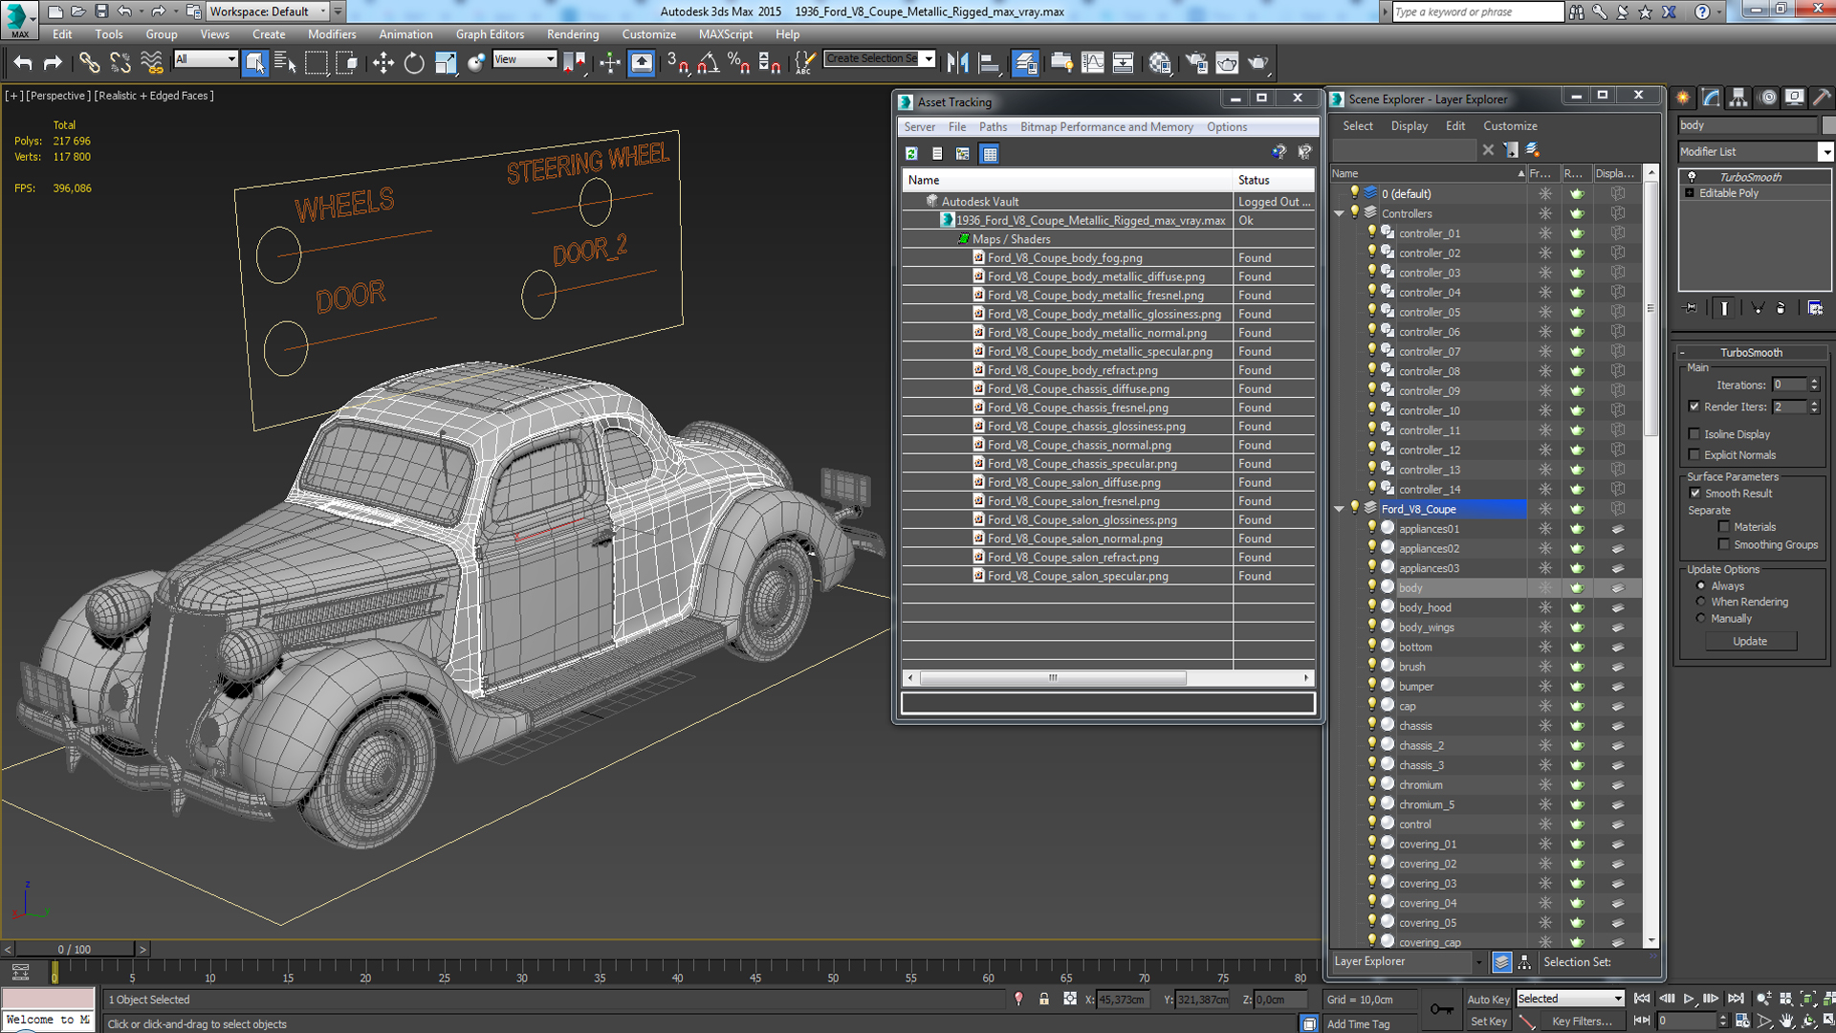Click the Redo arrow in main toolbar
Screen dimensions: 1836x1033
click(x=53, y=63)
